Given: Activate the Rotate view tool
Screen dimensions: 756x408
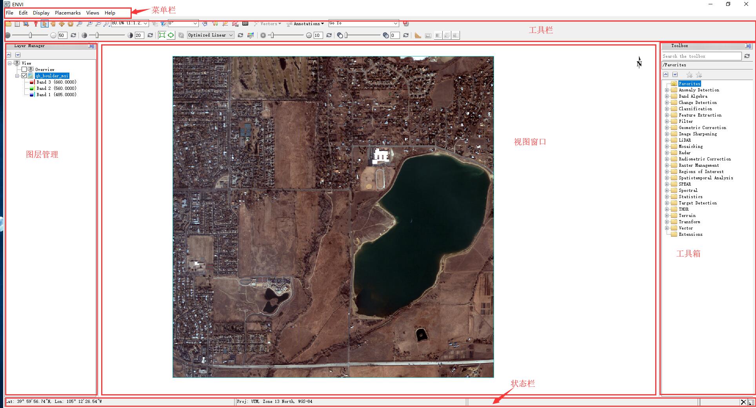Looking at the screenshot, I should (71, 24).
